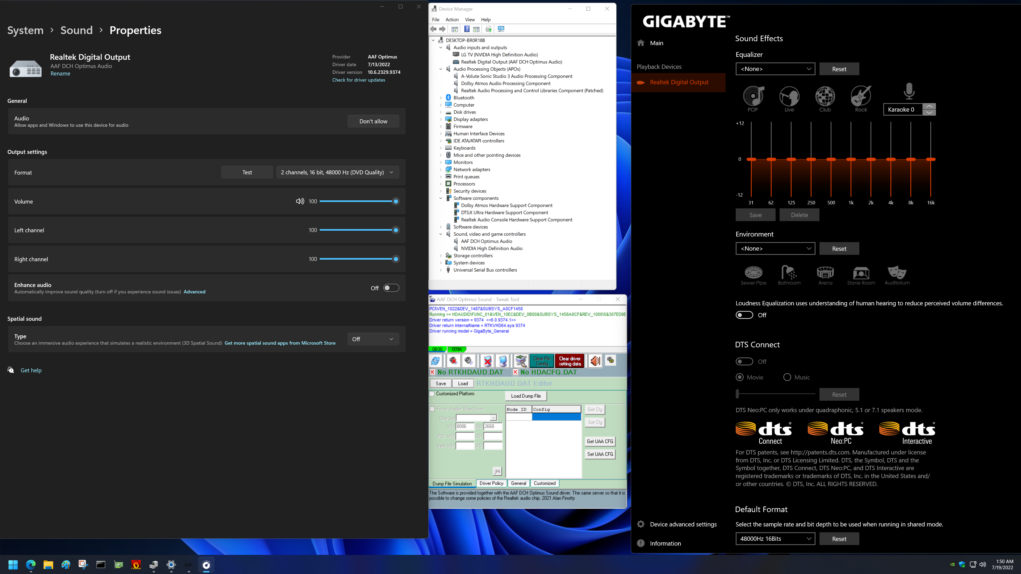Increase the Karaoke value with up arrow
Image resolution: width=1021 pixels, height=574 pixels.
pos(929,106)
